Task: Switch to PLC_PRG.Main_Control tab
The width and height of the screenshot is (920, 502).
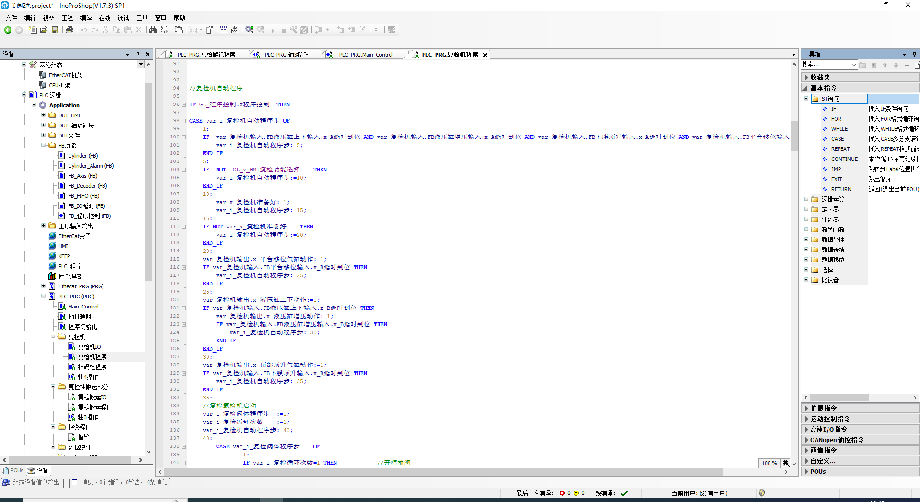Action: [x=366, y=55]
